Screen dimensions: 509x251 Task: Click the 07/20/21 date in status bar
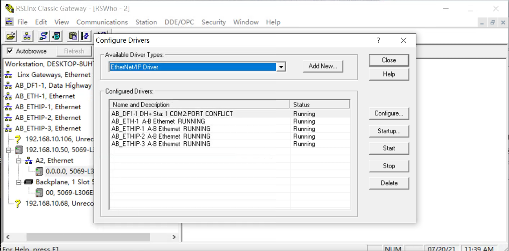click(441, 249)
